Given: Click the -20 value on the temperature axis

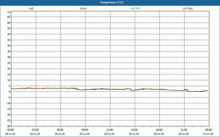Looking at the screenshot, I should coord(9,115).
